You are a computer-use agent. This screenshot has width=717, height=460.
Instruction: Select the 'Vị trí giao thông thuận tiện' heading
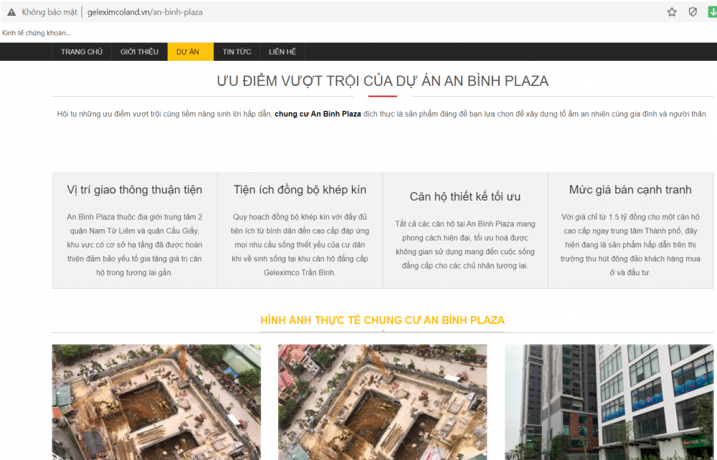(135, 190)
